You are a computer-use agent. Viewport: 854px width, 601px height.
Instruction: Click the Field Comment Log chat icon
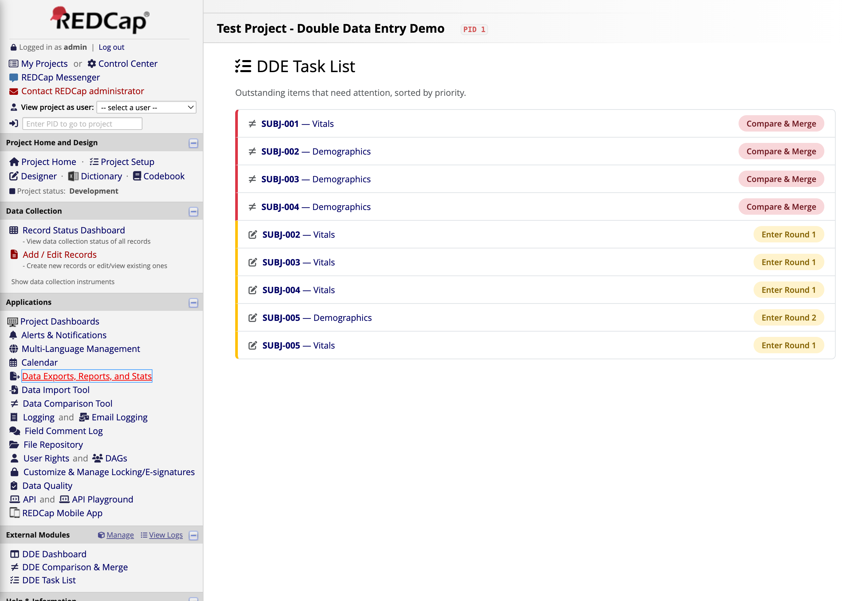(x=15, y=431)
